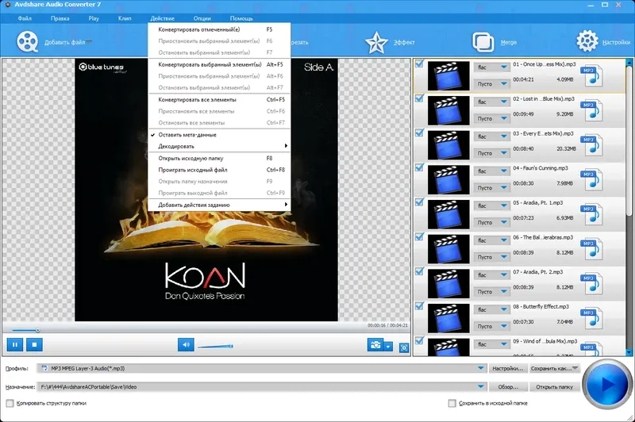Screen dimensions: 635x422
Task: Mute audio with the speaker icon
Action: pyautogui.click(x=186, y=345)
